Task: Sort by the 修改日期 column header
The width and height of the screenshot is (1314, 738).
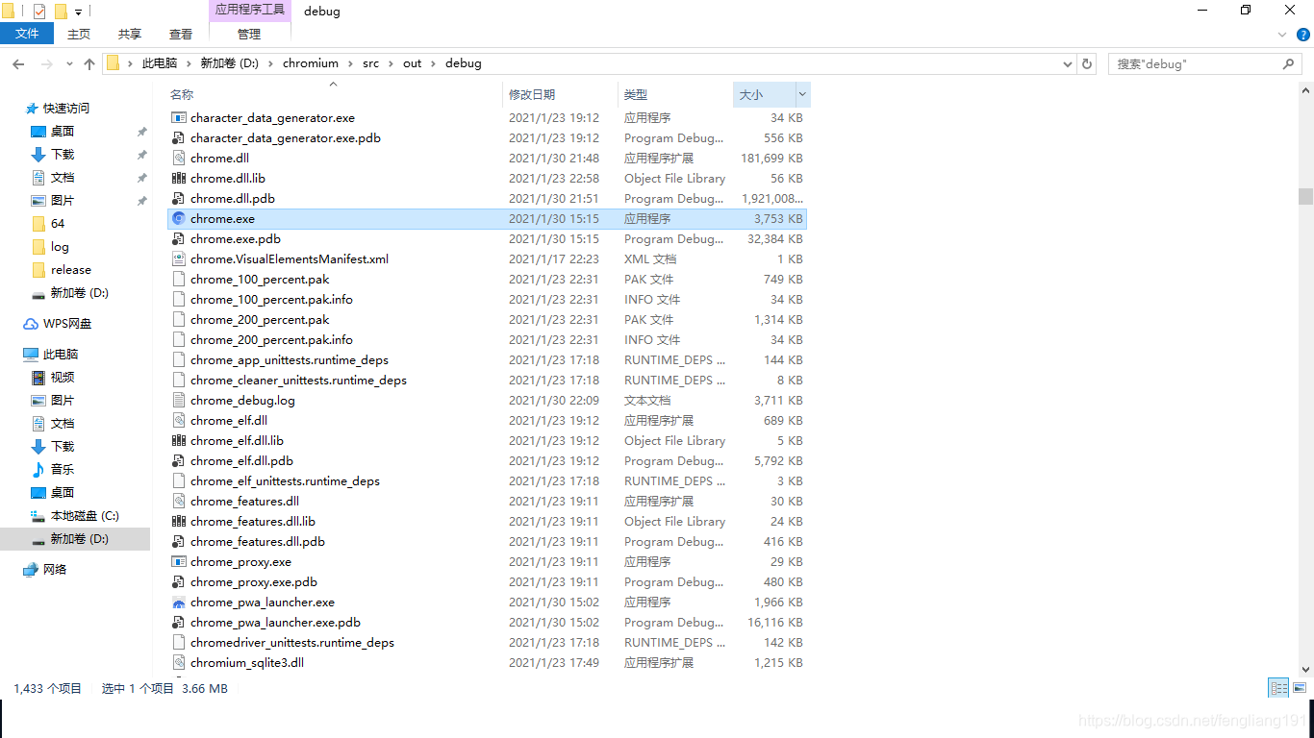Action: pyautogui.click(x=532, y=94)
